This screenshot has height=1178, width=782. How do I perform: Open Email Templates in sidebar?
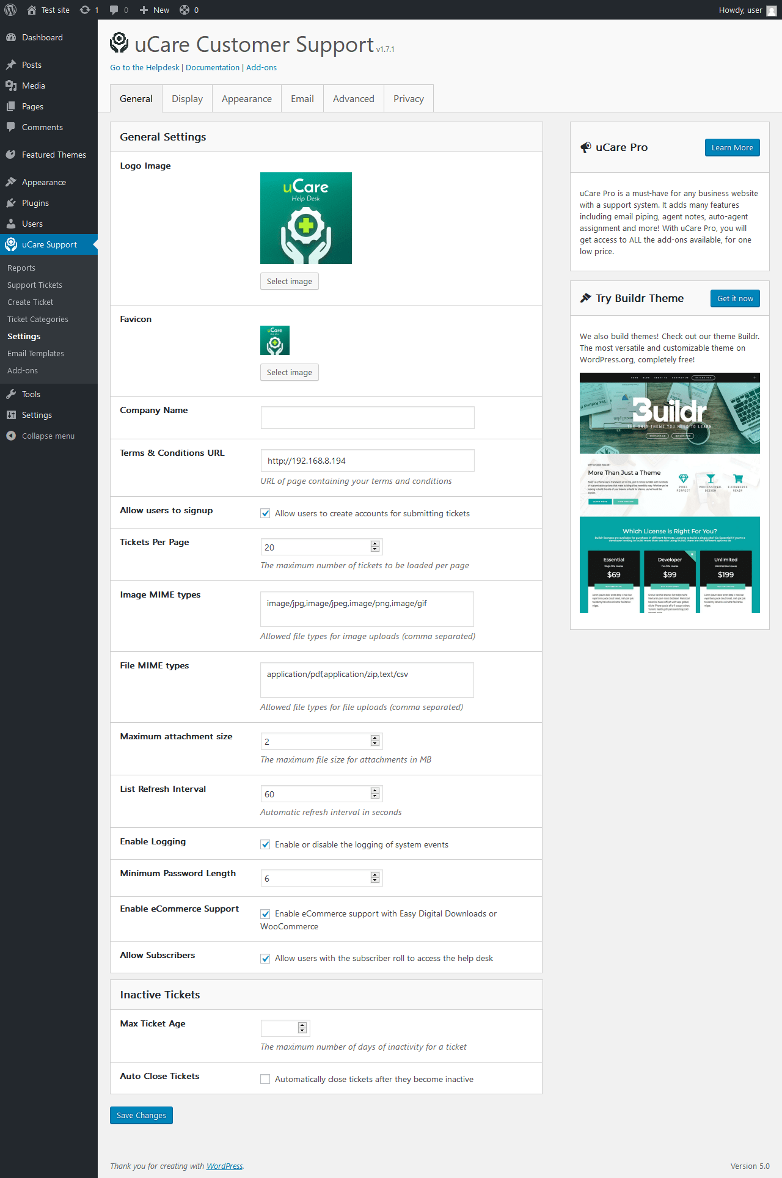point(35,353)
